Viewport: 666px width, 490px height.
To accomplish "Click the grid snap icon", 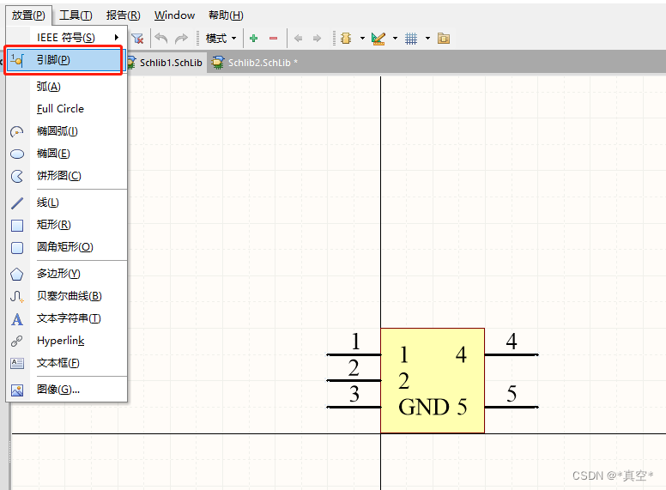I will pos(411,39).
